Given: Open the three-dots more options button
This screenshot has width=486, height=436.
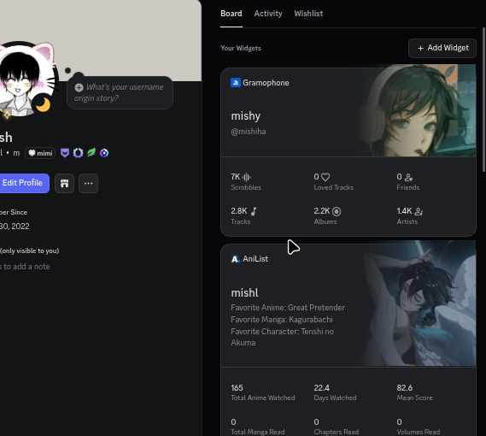Looking at the screenshot, I should point(88,184).
